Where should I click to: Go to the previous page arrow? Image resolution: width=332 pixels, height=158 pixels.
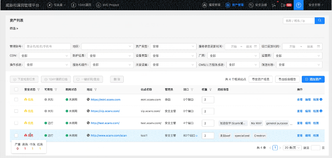point(270,148)
